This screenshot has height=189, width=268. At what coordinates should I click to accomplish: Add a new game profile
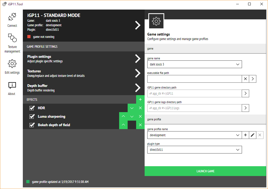245,135
